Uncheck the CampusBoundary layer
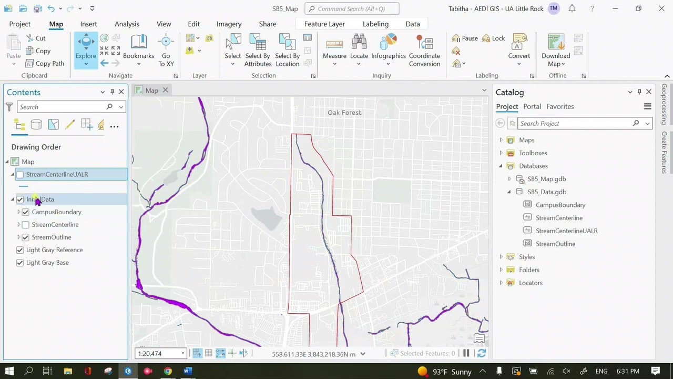This screenshot has height=379, width=673. tap(25, 212)
